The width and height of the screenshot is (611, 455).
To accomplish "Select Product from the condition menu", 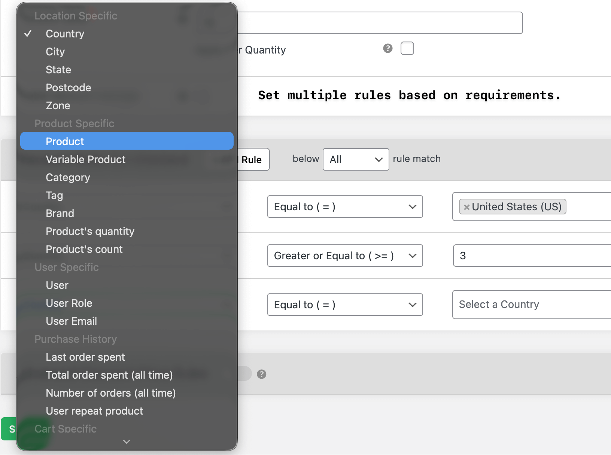I will [65, 141].
